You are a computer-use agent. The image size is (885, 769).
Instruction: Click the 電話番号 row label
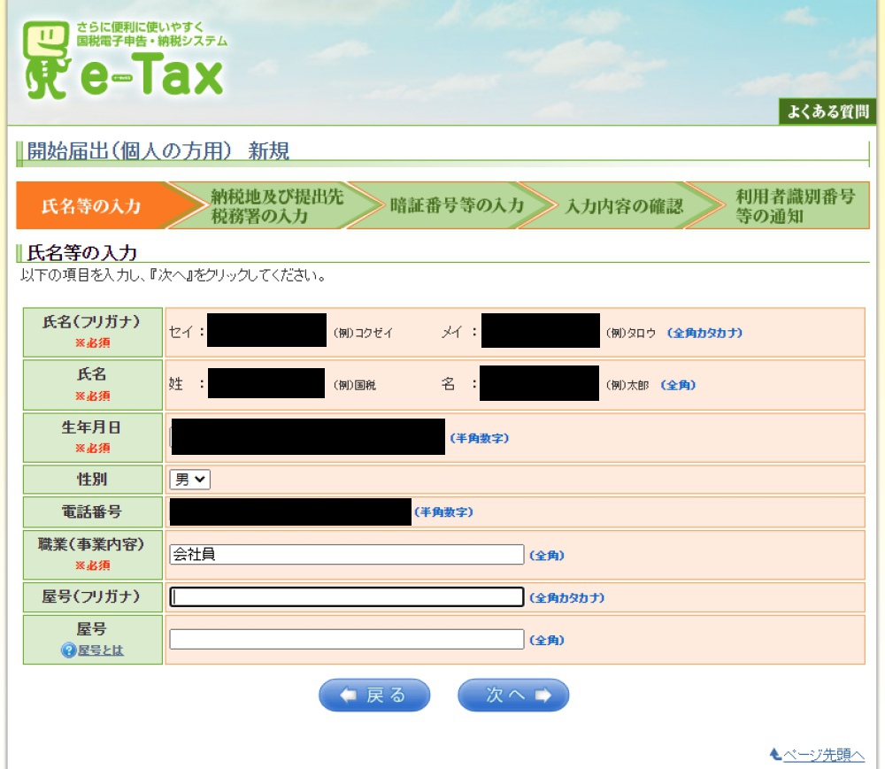pos(91,511)
